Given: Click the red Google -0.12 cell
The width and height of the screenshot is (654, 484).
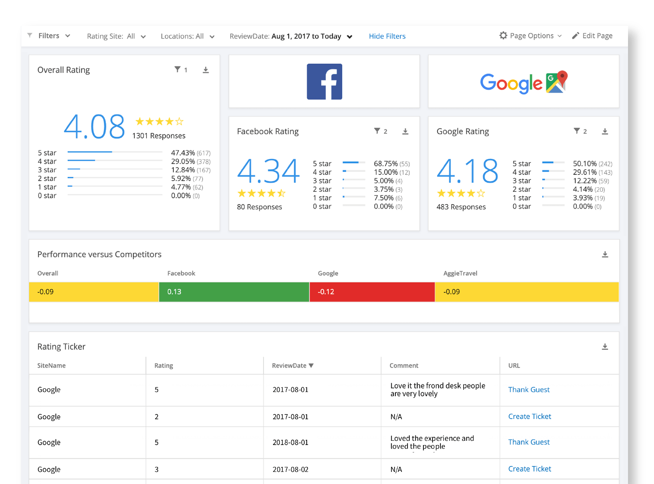Looking at the screenshot, I should tap(372, 292).
